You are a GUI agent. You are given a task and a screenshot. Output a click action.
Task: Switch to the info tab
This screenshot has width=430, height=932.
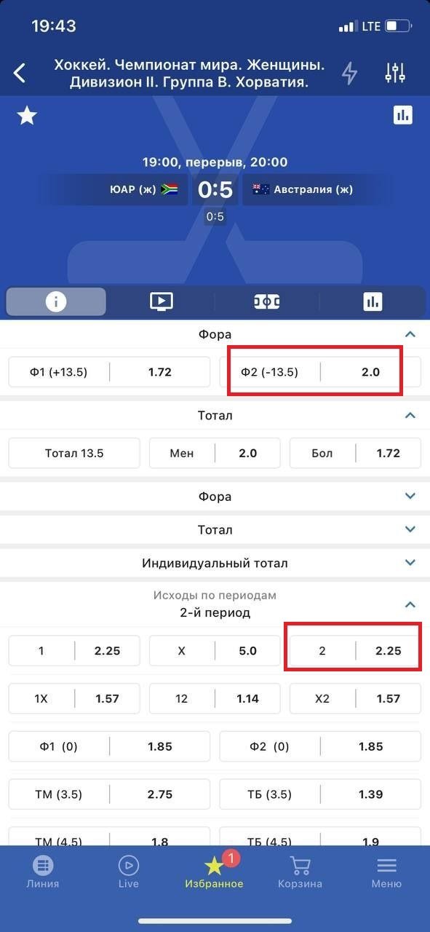coord(56,301)
